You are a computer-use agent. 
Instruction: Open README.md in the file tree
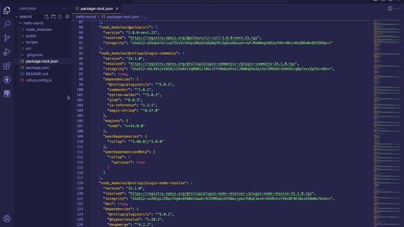37,74
